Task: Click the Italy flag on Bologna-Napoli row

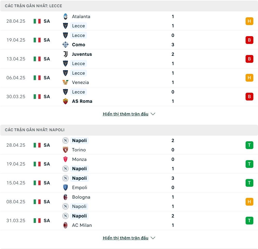Action: click(x=37, y=202)
